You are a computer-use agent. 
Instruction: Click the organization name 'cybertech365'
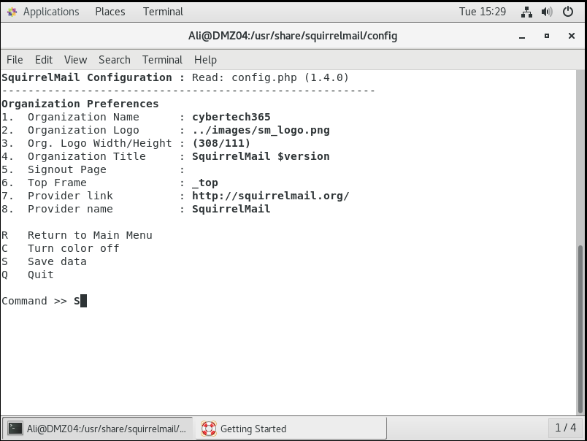231,117
